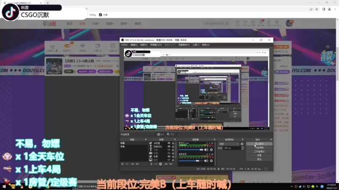Open the 滤镜 filters button
Screen dimensions: 339x190
[171, 134]
